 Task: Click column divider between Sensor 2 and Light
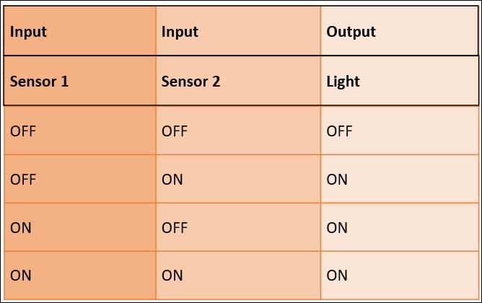320,153
